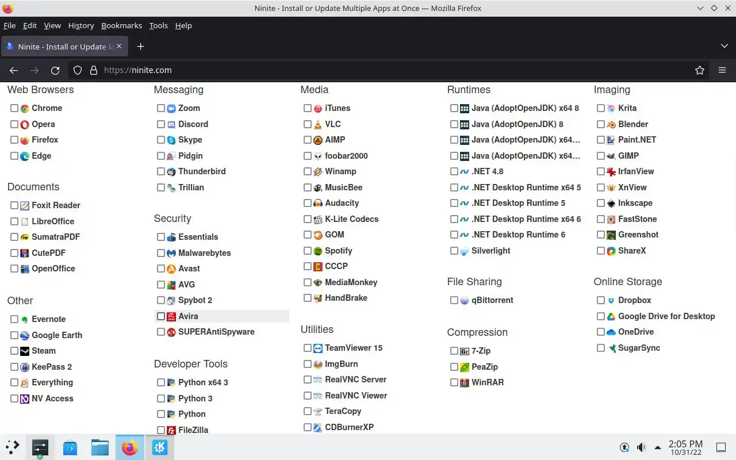
Task: Click the clock showing 2:05 PM
Action: click(x=685, y=447)
